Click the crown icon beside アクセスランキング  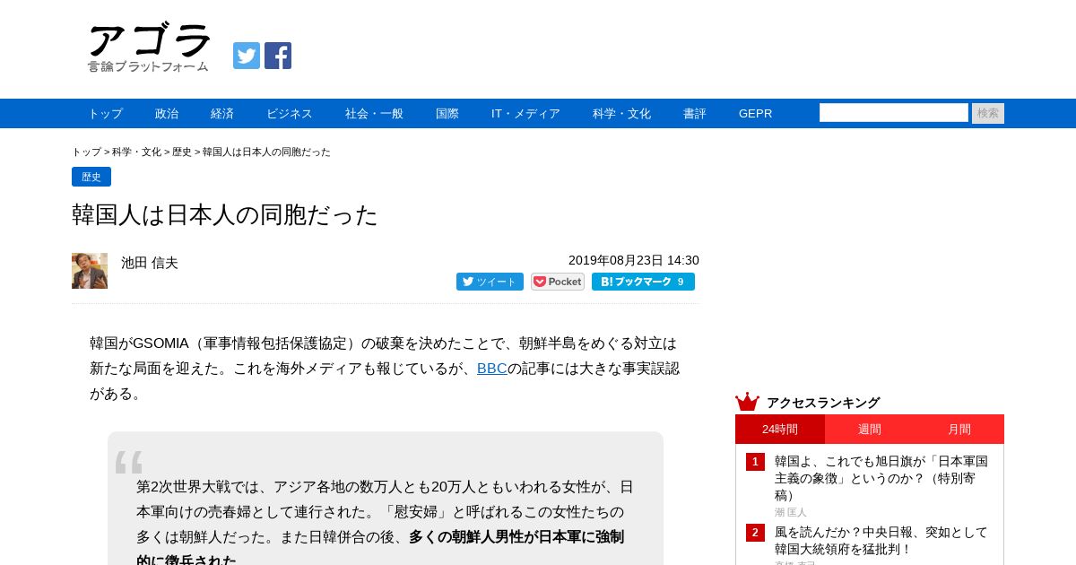pos(747,402)
